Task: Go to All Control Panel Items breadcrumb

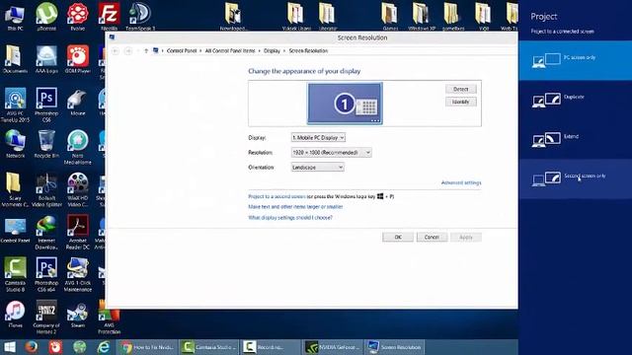Action: tap(230, 50)
